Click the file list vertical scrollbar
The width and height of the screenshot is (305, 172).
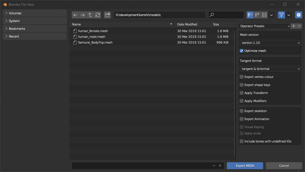(235, 93)
